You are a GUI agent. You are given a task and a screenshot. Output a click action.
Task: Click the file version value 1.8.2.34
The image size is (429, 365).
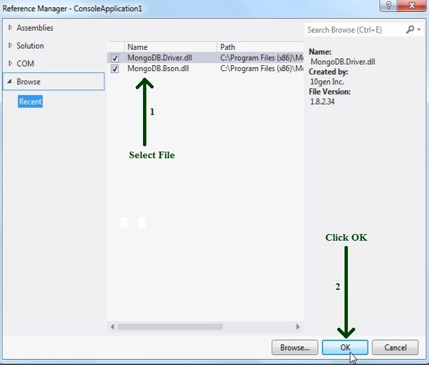323,102
